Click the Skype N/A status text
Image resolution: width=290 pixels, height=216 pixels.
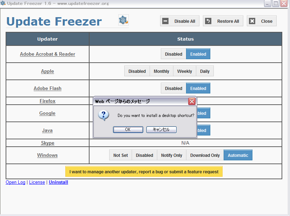[185, 143]
